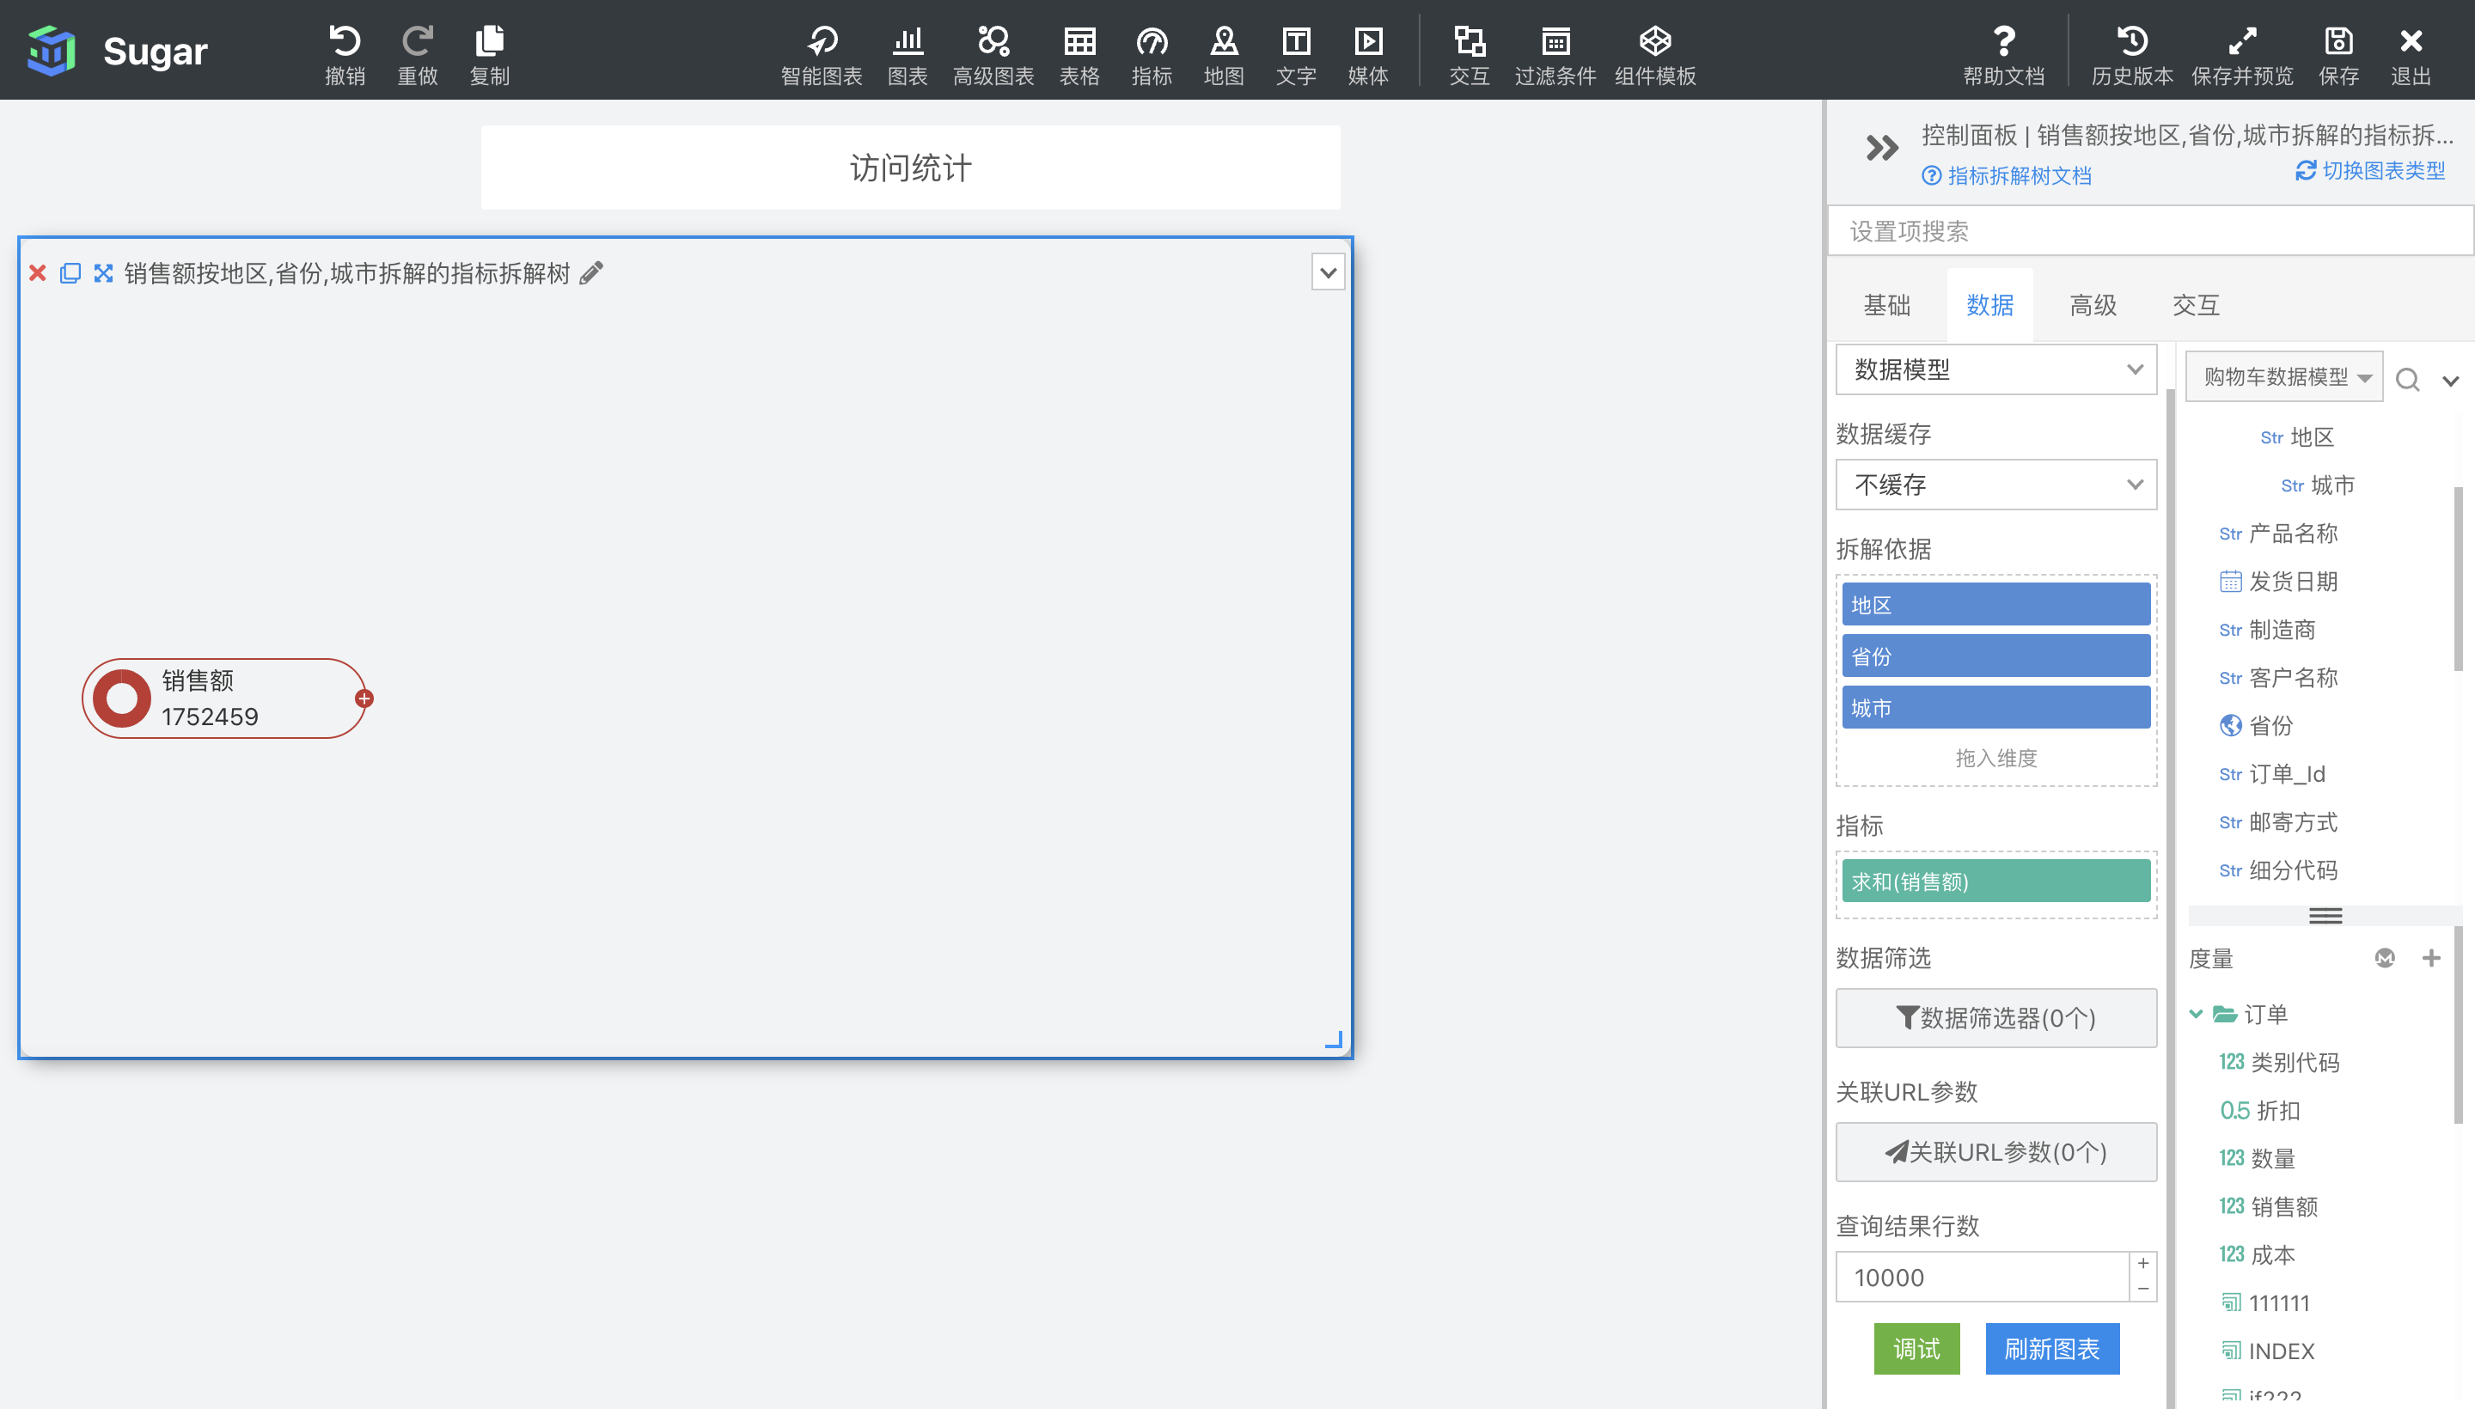Select the 产品名称 dimension field
The width and height of the screenshot is (2475, 1409).
click(x=2278, y=534)
